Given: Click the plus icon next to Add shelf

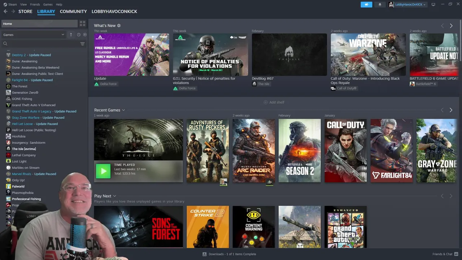Looking at the screenshot, I should tap(266, 102).
